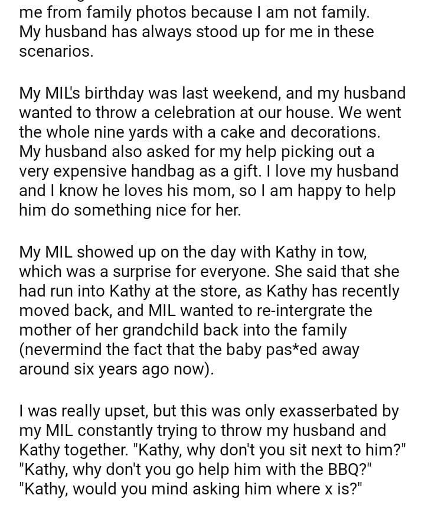Click the word "scenarios" at the top
Viewport: 425px width, 508px height.
point(55,51)
